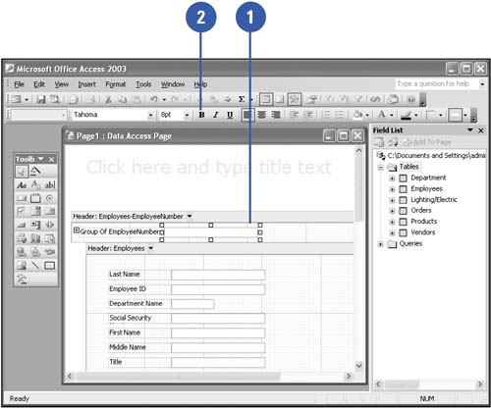Toggle underline formatting in the toolbar
Screen dimensions: 491x408
click(x=230, y=115)
